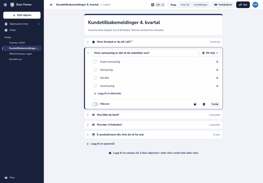The width and height of the screenshot is (263, 183).
Task: Click the Del share button
Action: 243,5
